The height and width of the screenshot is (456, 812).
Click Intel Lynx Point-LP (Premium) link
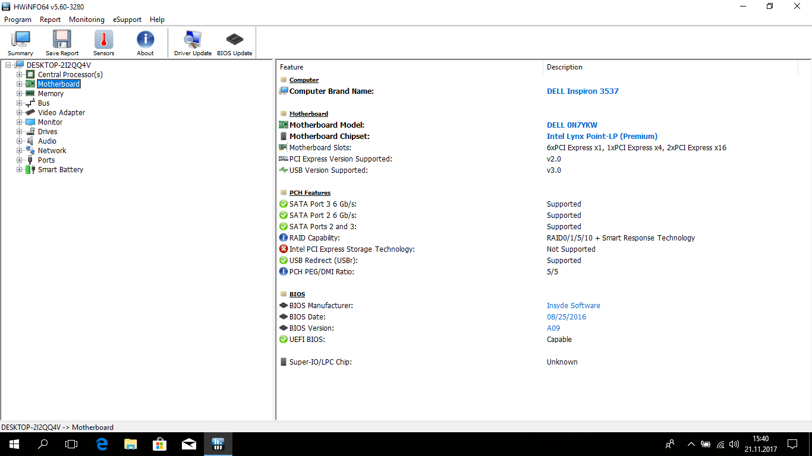tap(602, 136)
